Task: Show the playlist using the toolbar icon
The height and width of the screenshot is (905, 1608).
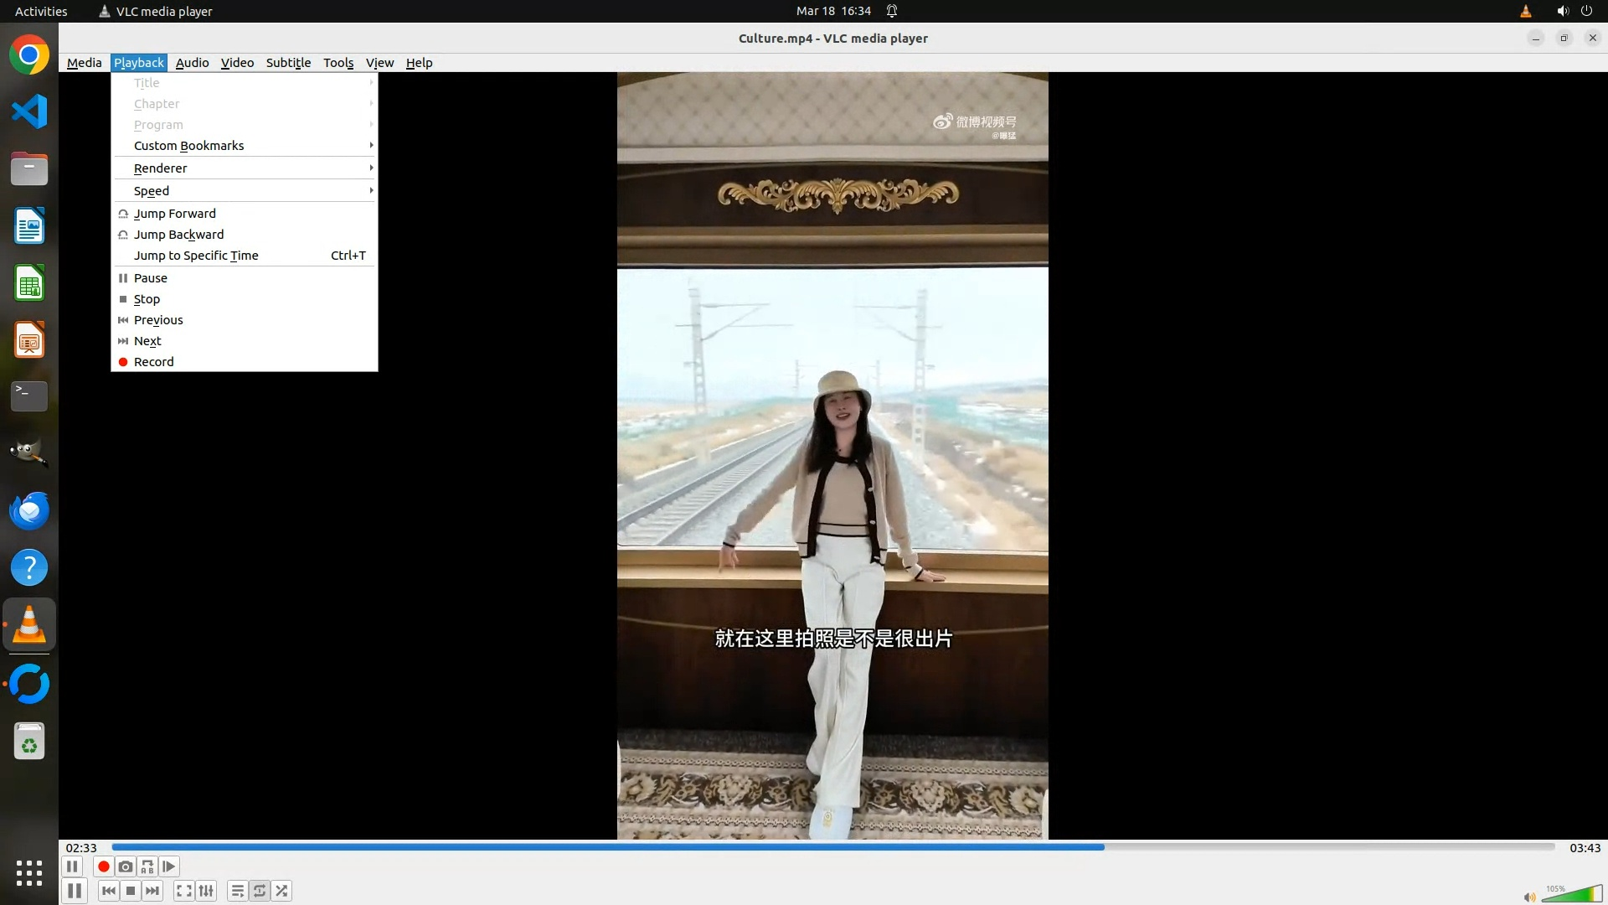Action: (238, 891)
